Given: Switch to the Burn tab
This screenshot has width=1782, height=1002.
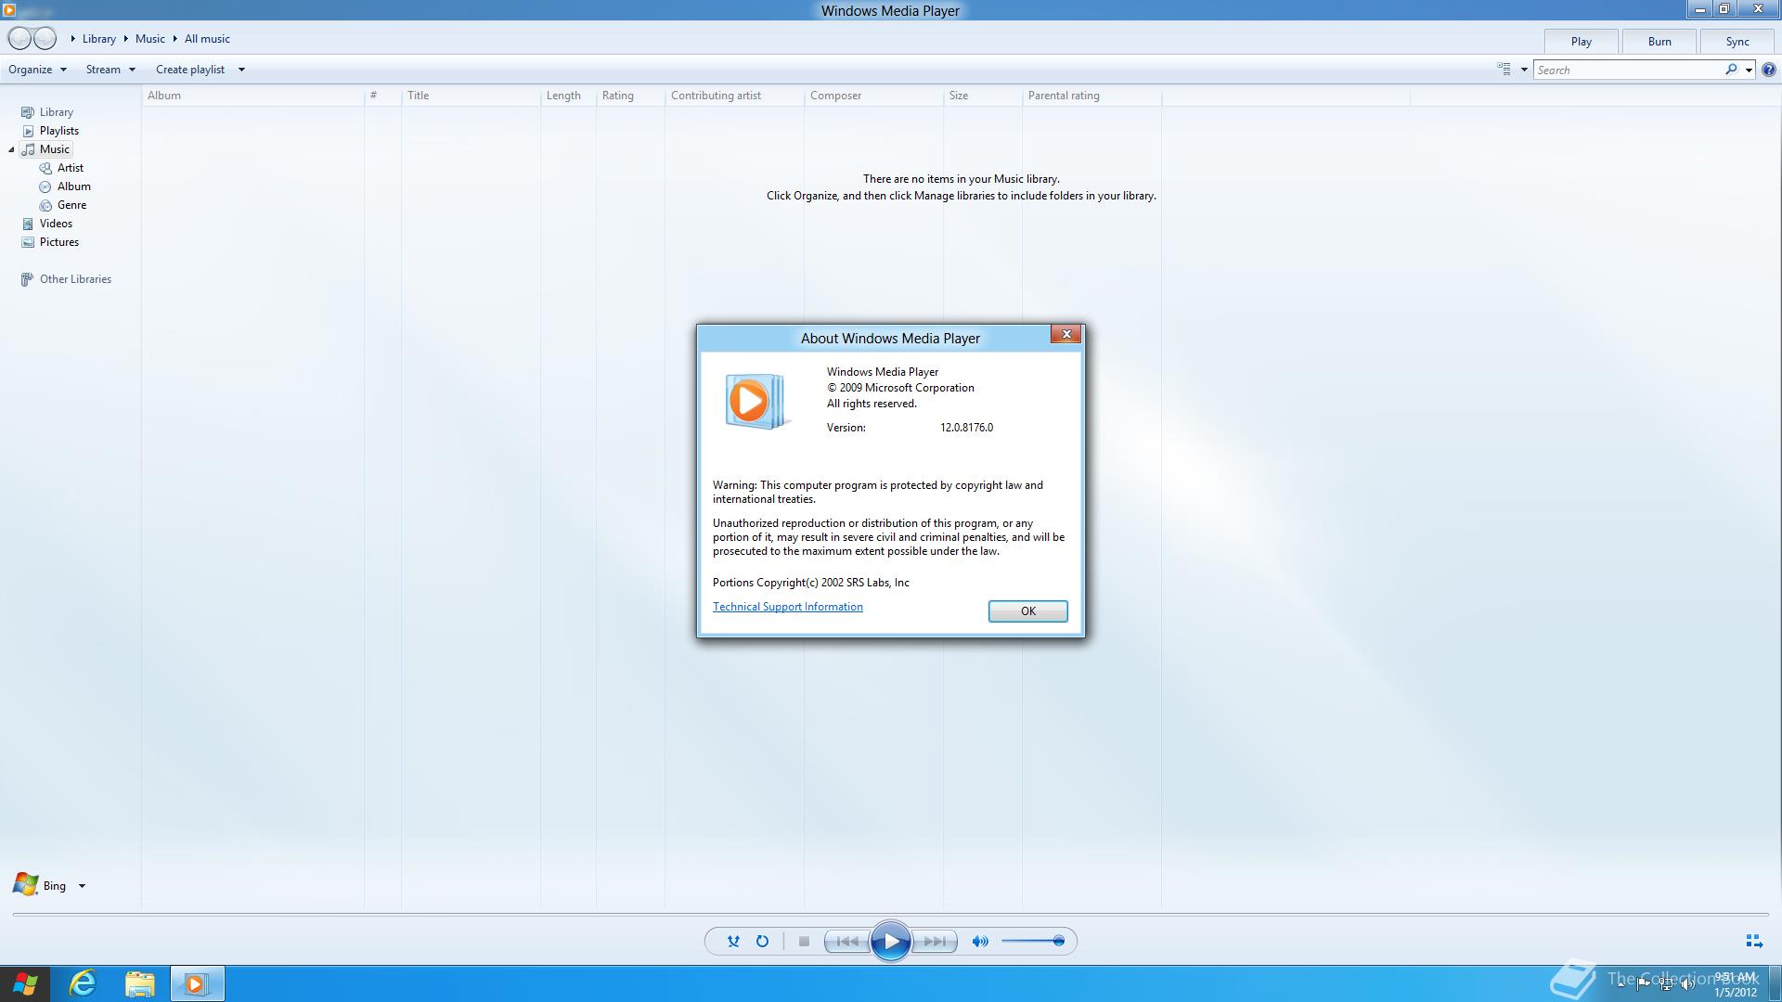Looking at the screenshot, I should coord(1659,42).
